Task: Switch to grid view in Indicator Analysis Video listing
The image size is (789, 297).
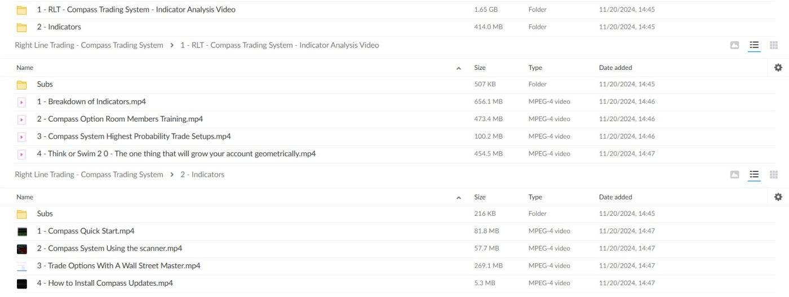Action: pyautogui.click(x=773, y=45)
